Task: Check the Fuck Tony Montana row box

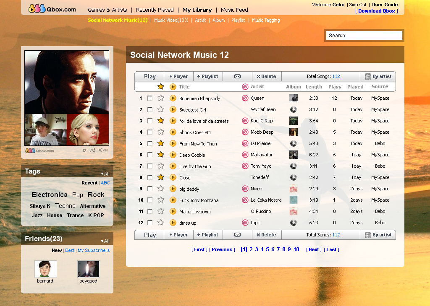Action: (x=150, y=200)
